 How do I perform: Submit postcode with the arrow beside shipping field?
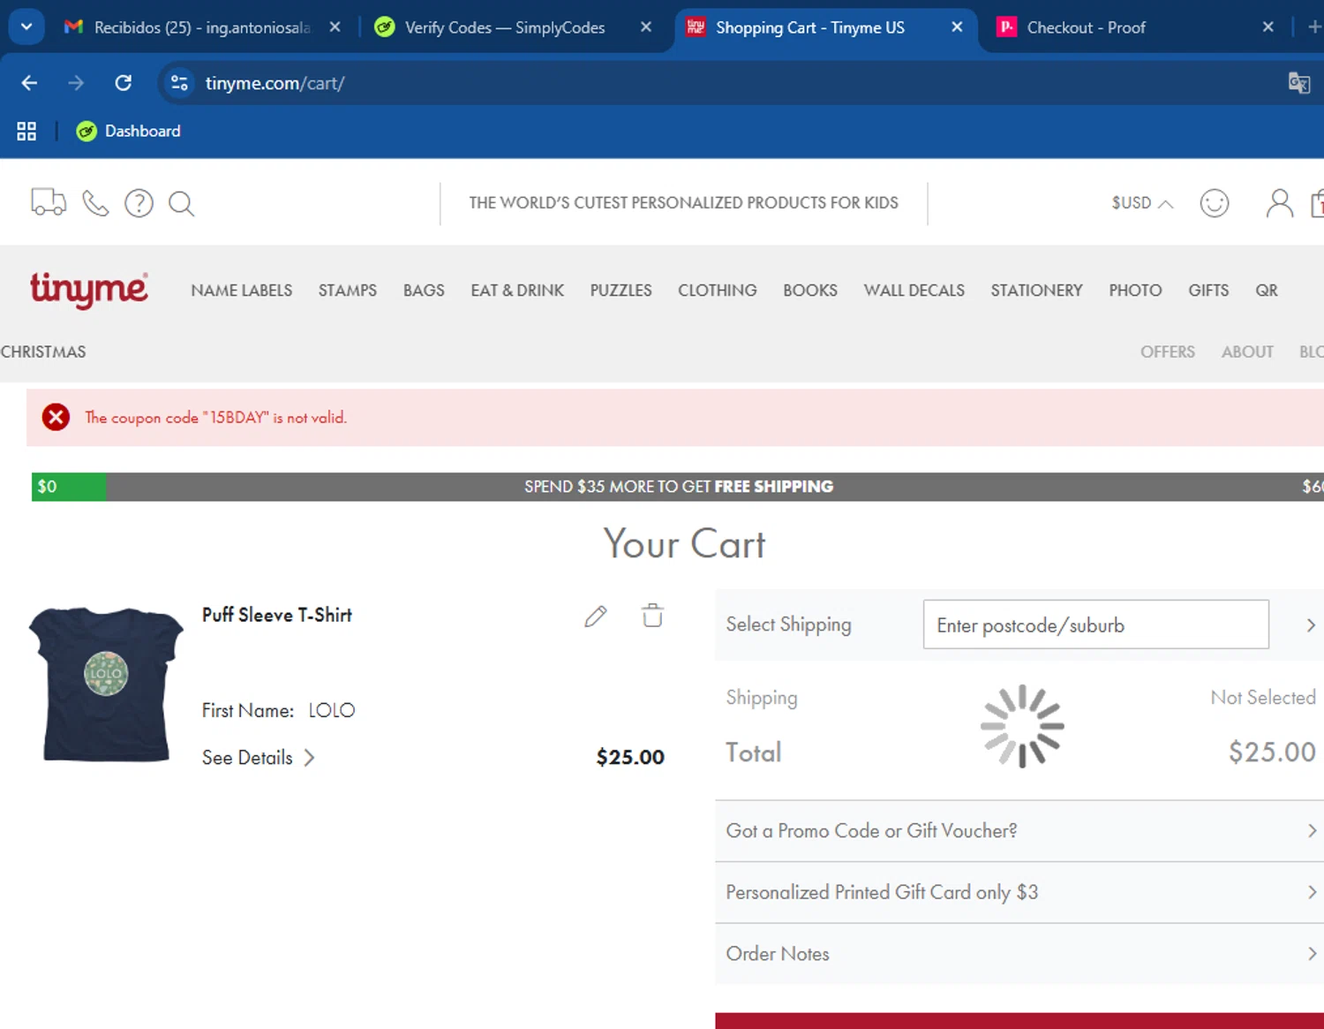pos(1310,625)
